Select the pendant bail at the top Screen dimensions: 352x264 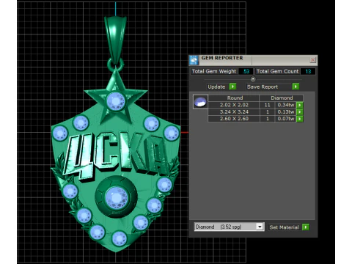(x=115, y=40)
